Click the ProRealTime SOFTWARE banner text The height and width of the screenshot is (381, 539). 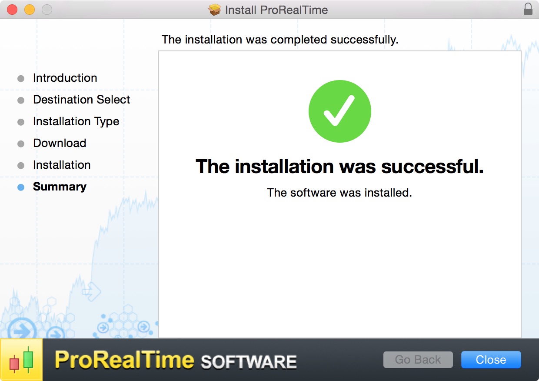176,361
